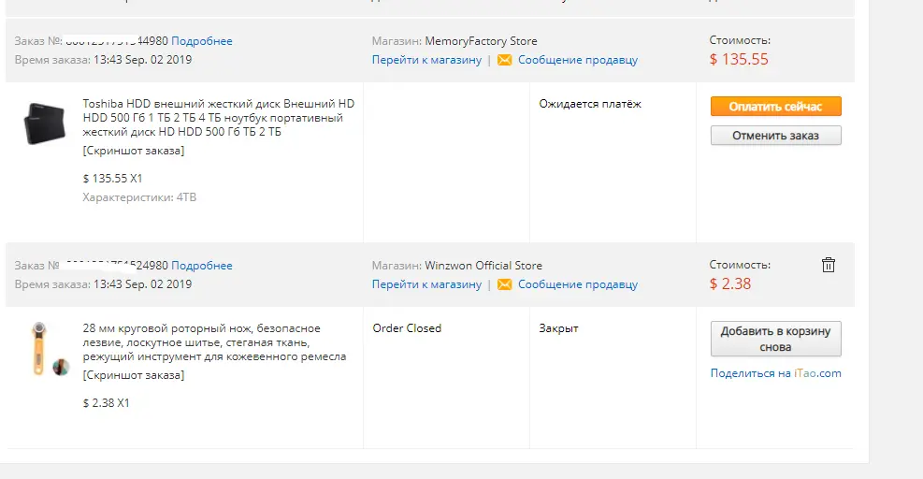Send a message to MemoryFactory Store seller
923x479 pixels.
tap(578, 60)
